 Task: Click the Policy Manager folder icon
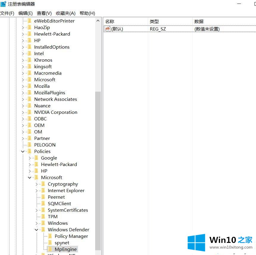[50, 236]
